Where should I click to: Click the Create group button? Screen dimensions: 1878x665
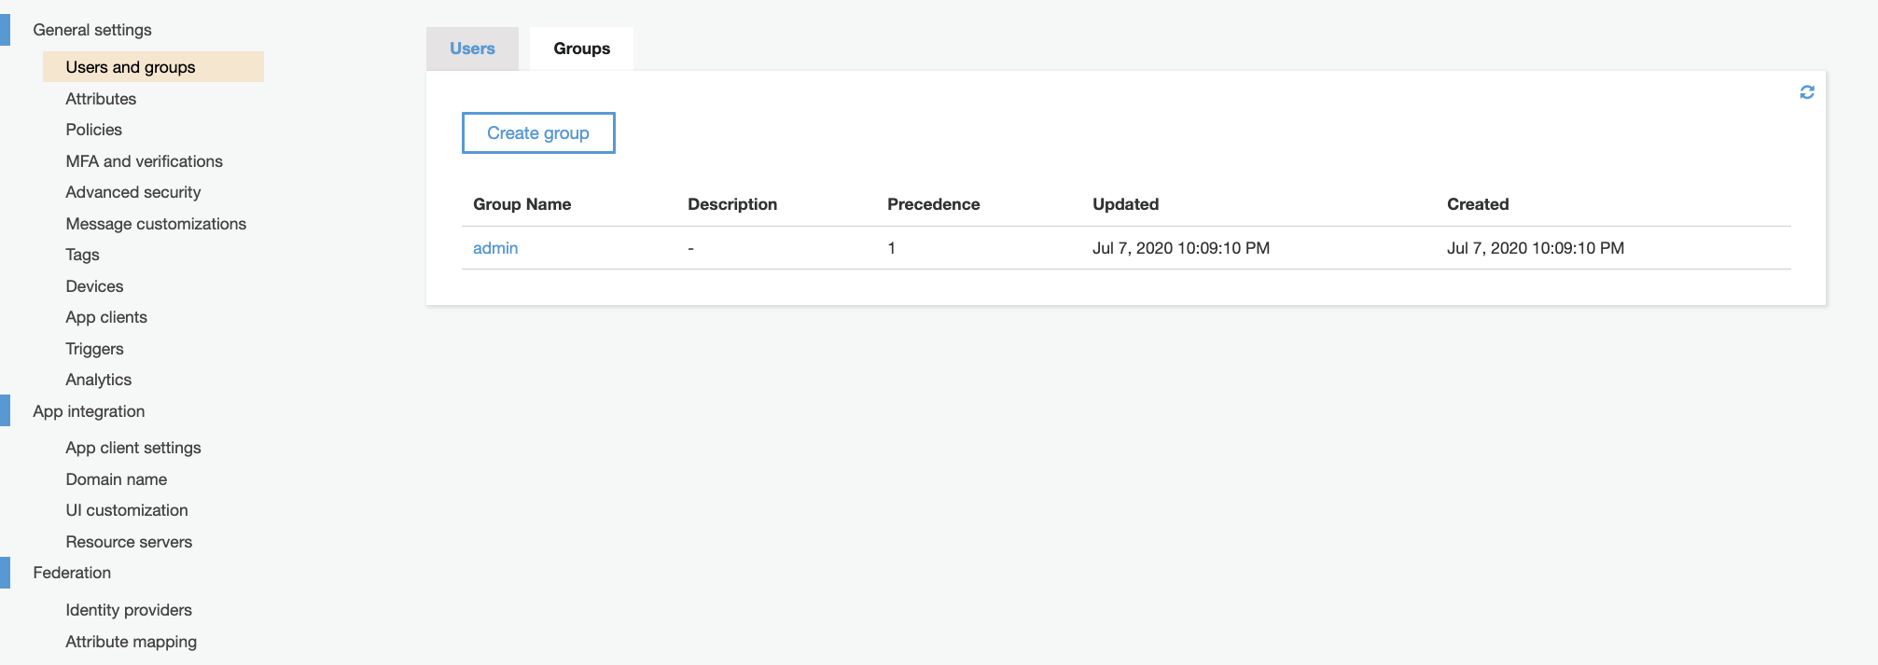[x=538, y=132]
